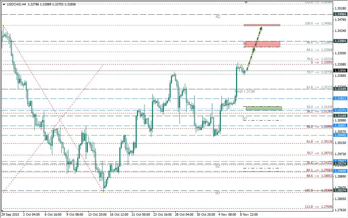Click the gray chart shift triangle marker
The height and width of the screenshot is (218, 348).
point(246,2)
